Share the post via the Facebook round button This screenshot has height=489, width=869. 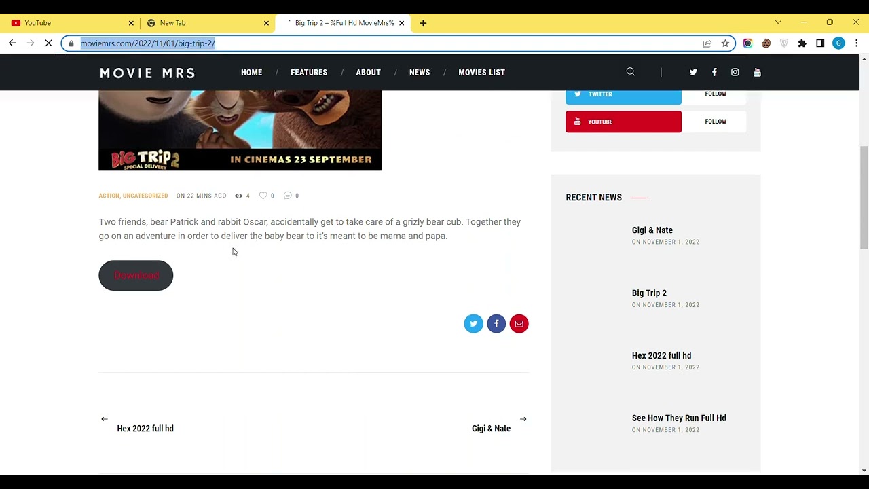click(x=496, y=324)
